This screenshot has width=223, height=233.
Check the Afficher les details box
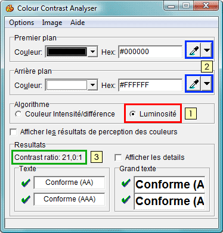tap(118, 158)
